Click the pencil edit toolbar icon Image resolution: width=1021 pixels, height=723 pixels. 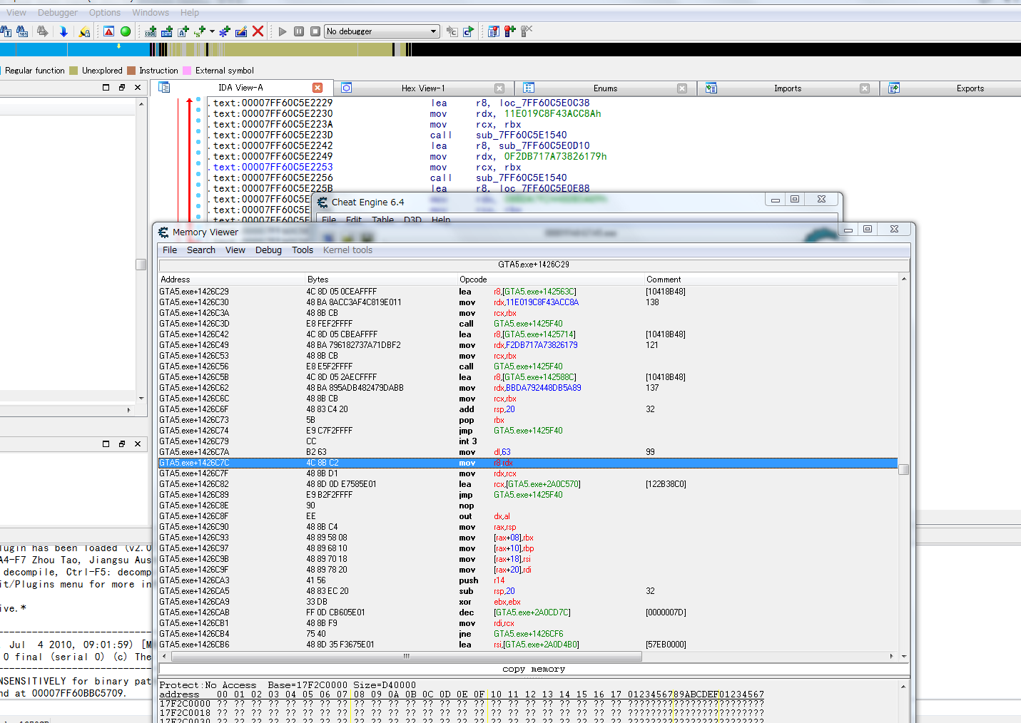pyautogui.click(x=241, y=31)
